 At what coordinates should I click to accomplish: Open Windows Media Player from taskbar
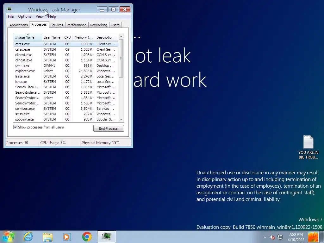click(x=67, y=237)
